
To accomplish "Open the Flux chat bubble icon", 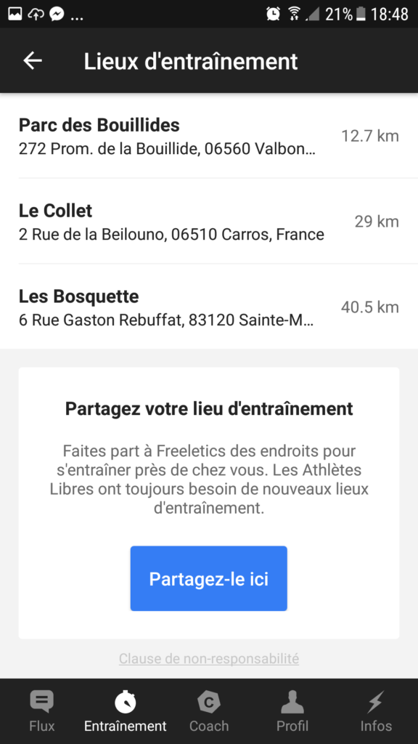I will (41, 701).
